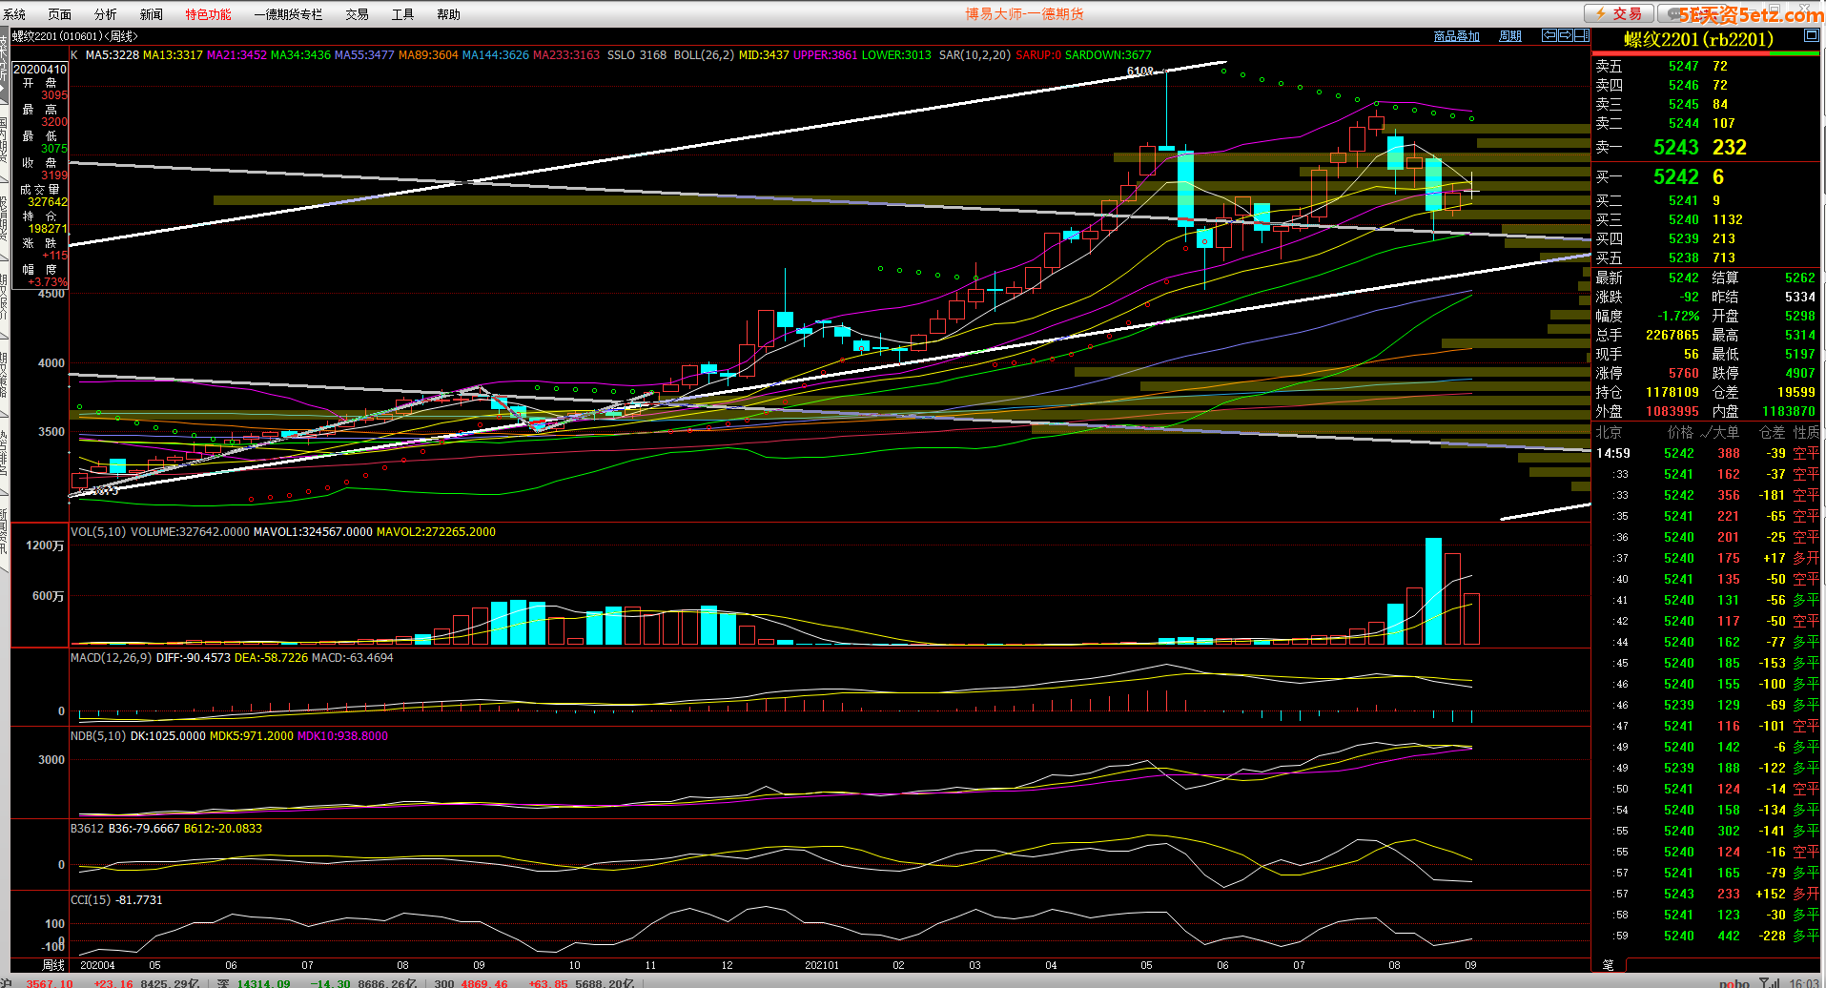Image resolution: width=1826 pixels, height=988 pixels.
Task: Open the 分析 menu
Action: 105,14
